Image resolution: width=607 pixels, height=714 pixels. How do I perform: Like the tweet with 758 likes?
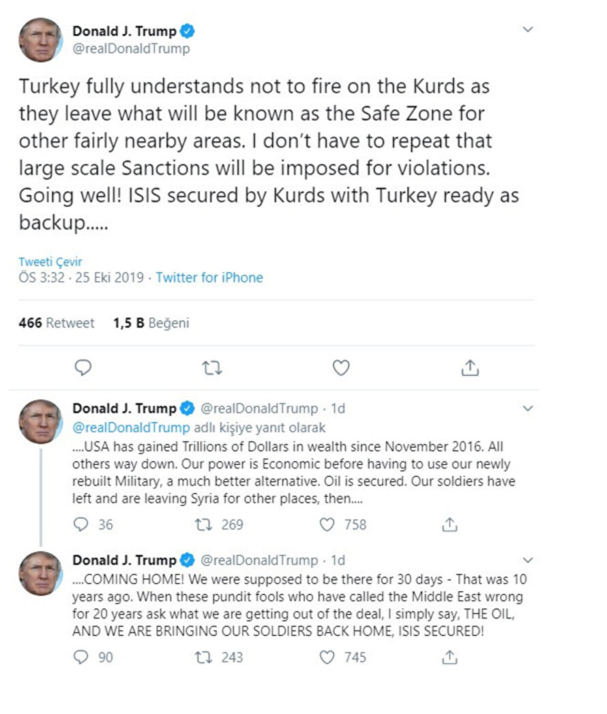click(328, 524)
